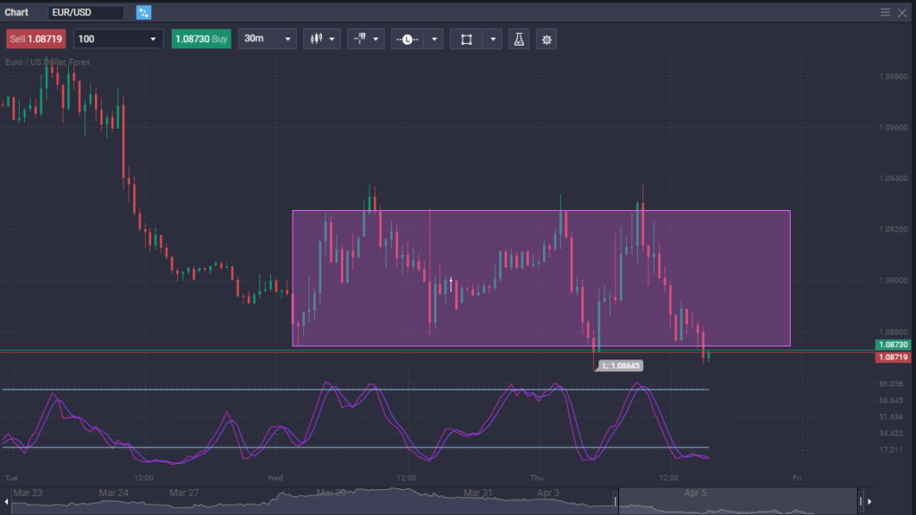Toggle visibility of the stochastic indicator panel
916x515 pixels.
tap(358, 420)
